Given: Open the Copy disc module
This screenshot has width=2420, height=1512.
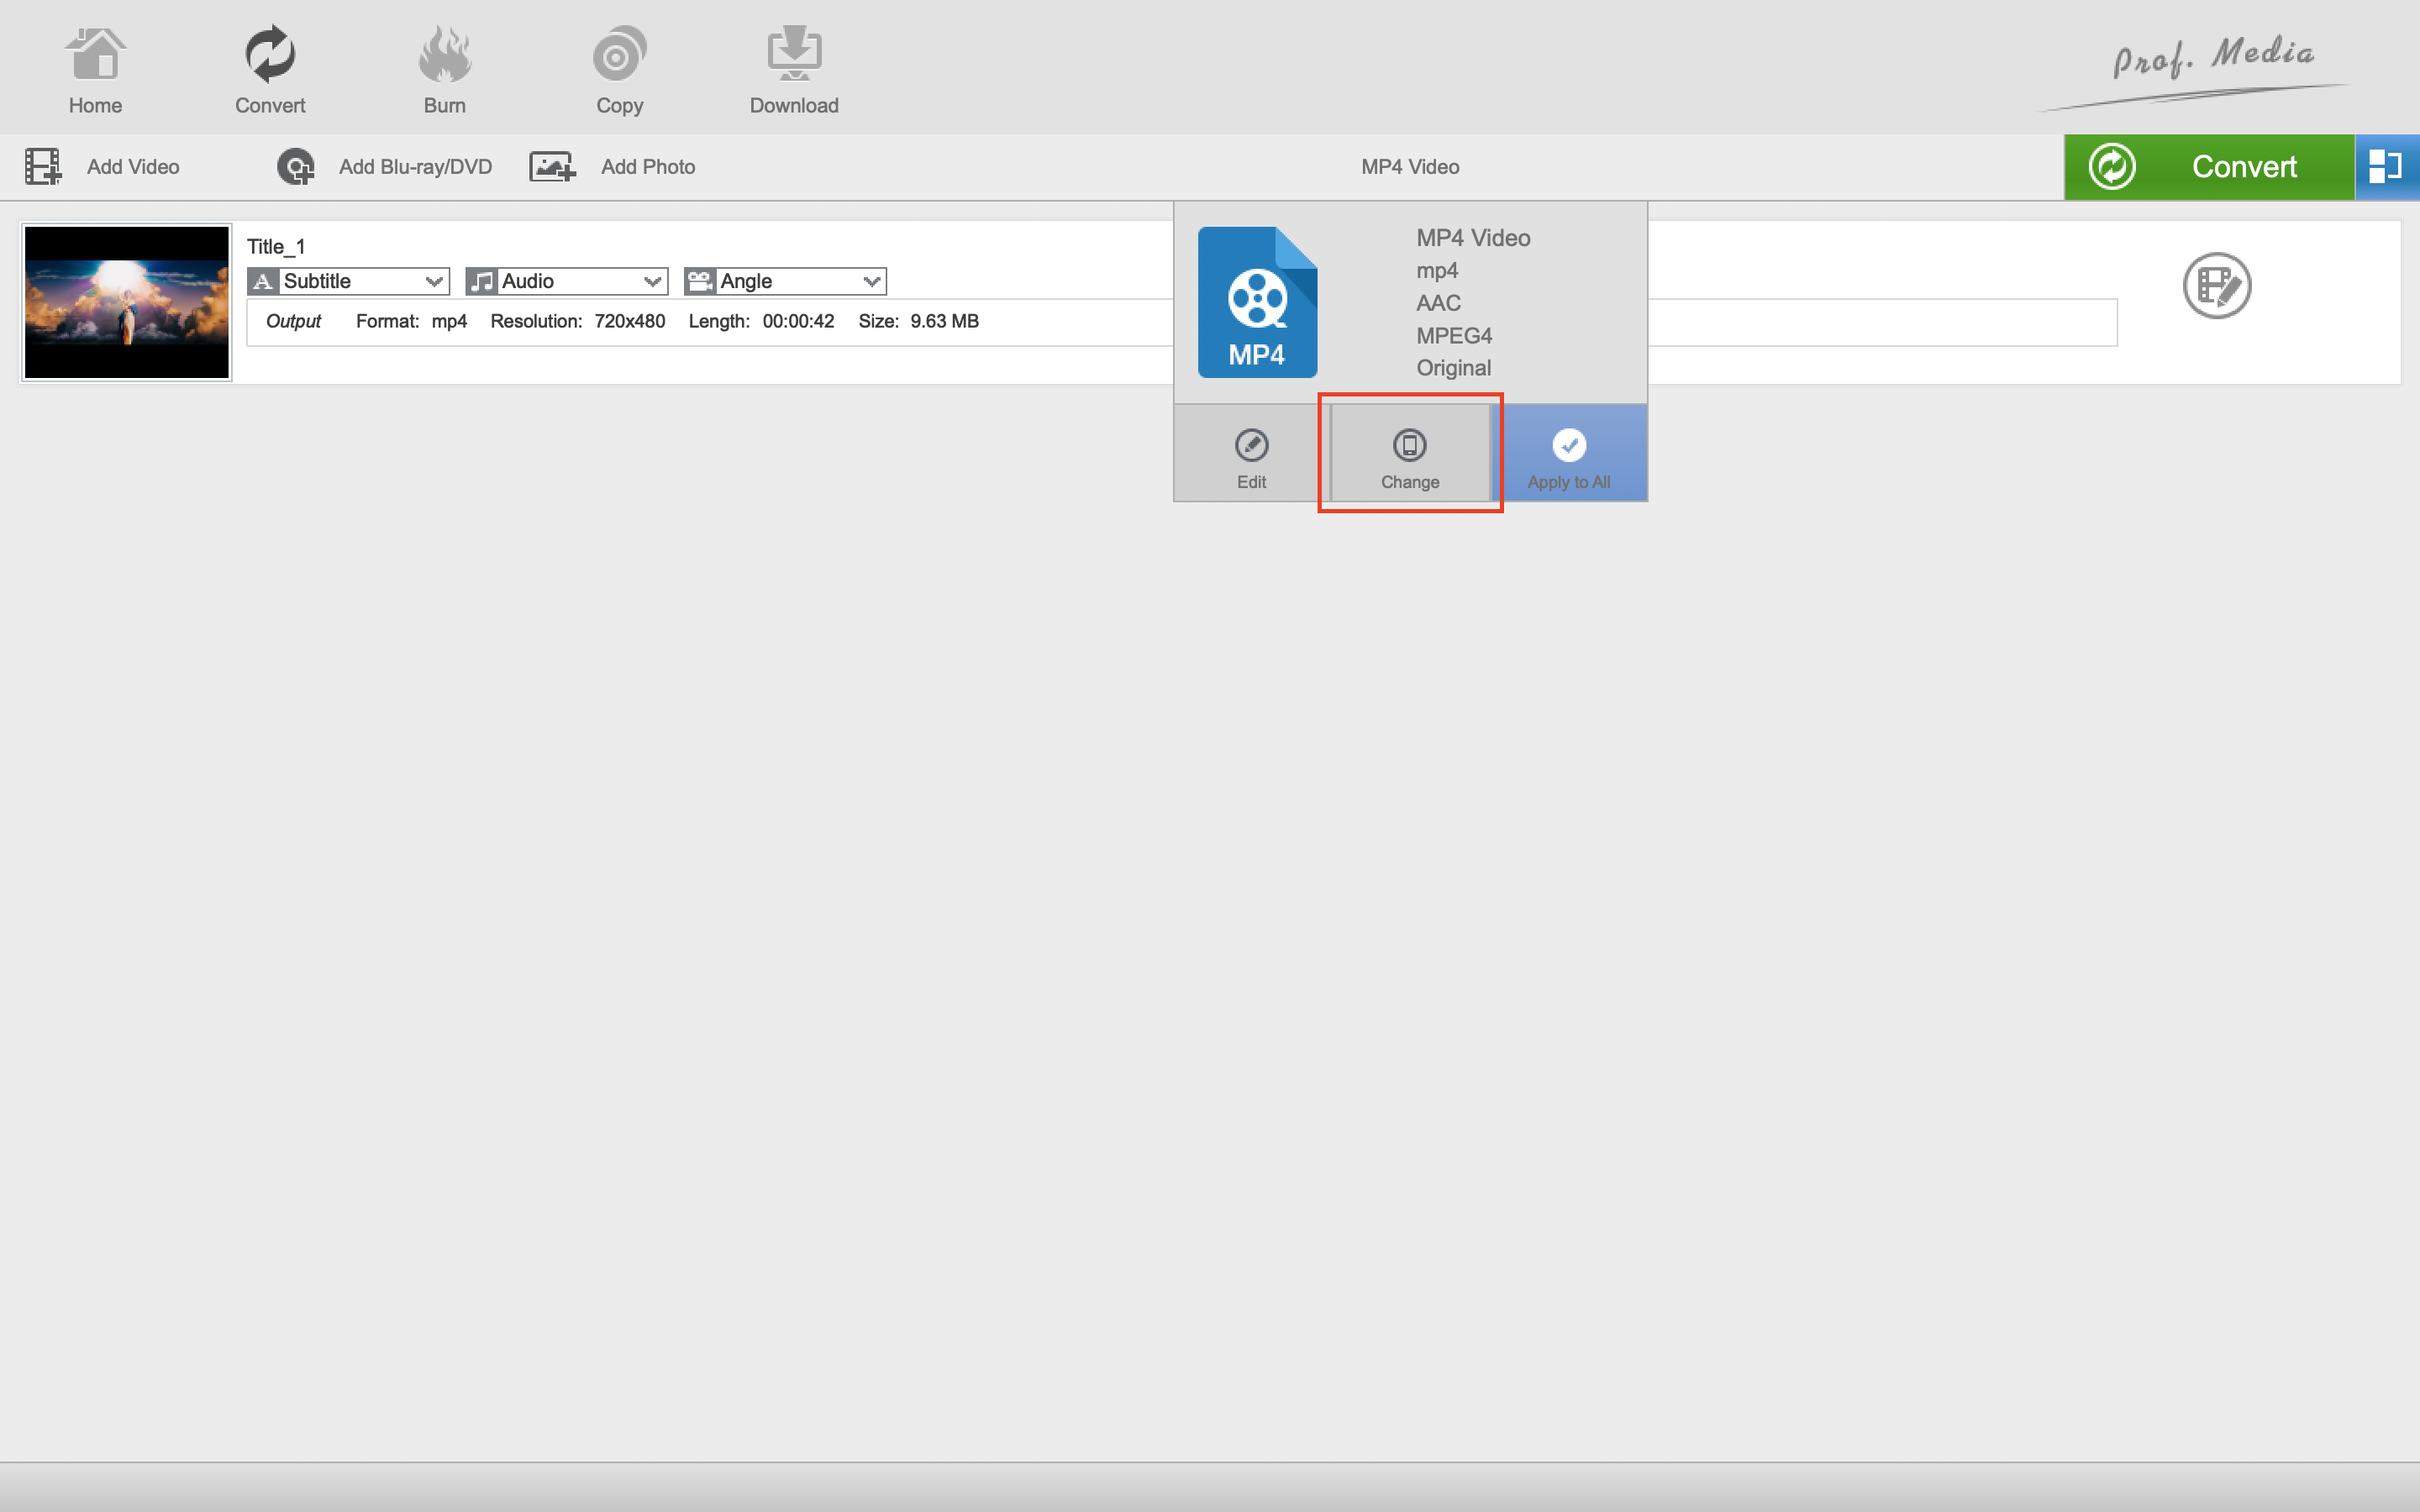Looking at the screenshot, I should 619,70.
